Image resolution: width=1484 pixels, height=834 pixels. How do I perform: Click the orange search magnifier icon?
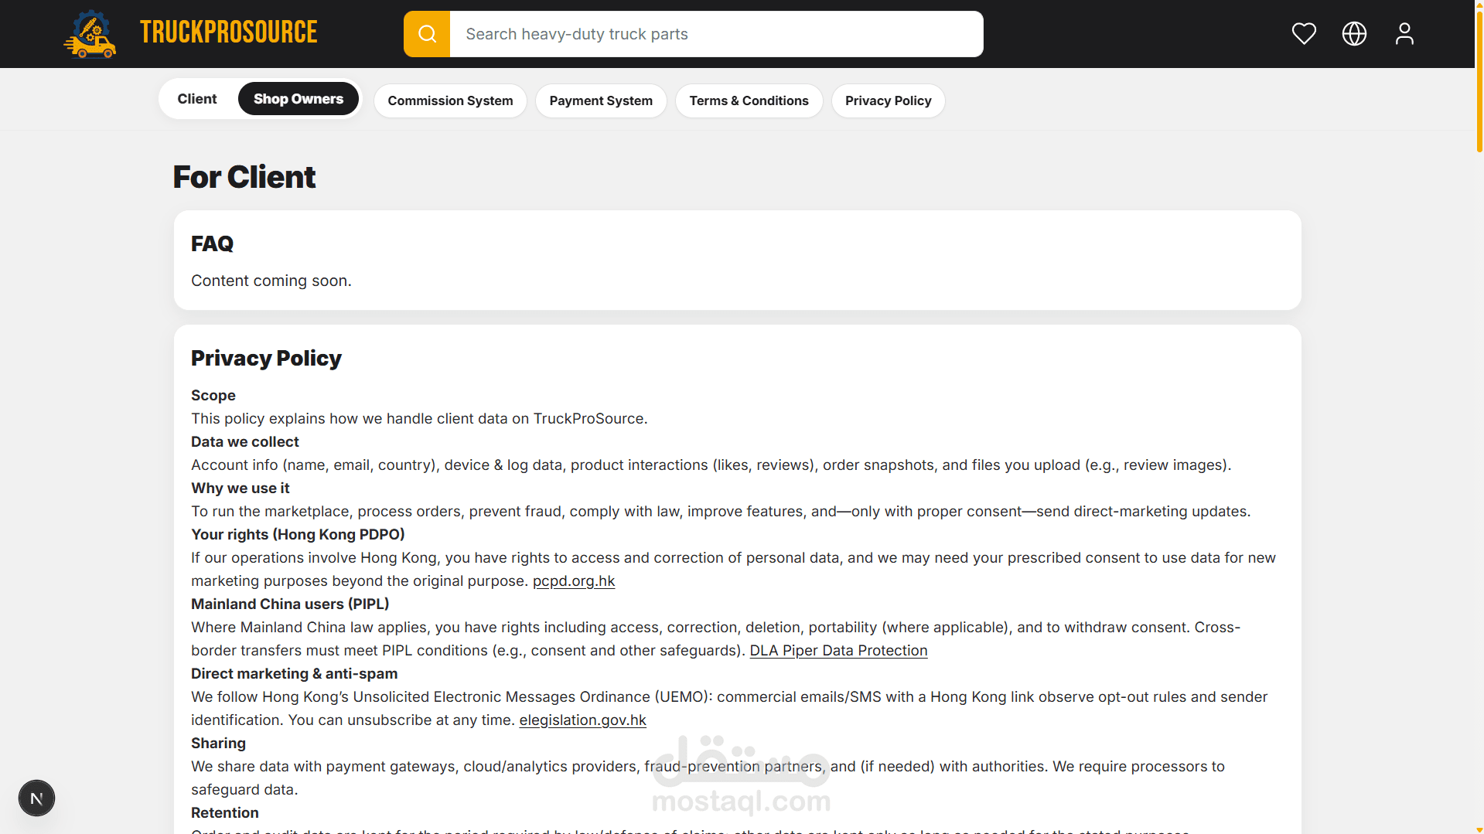[x=427, y=34]
